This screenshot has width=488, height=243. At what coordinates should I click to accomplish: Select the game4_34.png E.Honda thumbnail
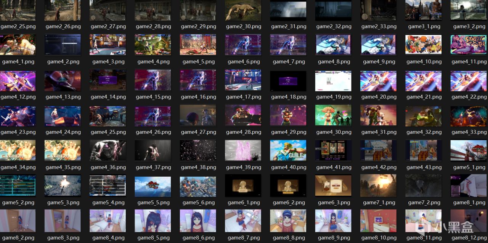(18, 150)
